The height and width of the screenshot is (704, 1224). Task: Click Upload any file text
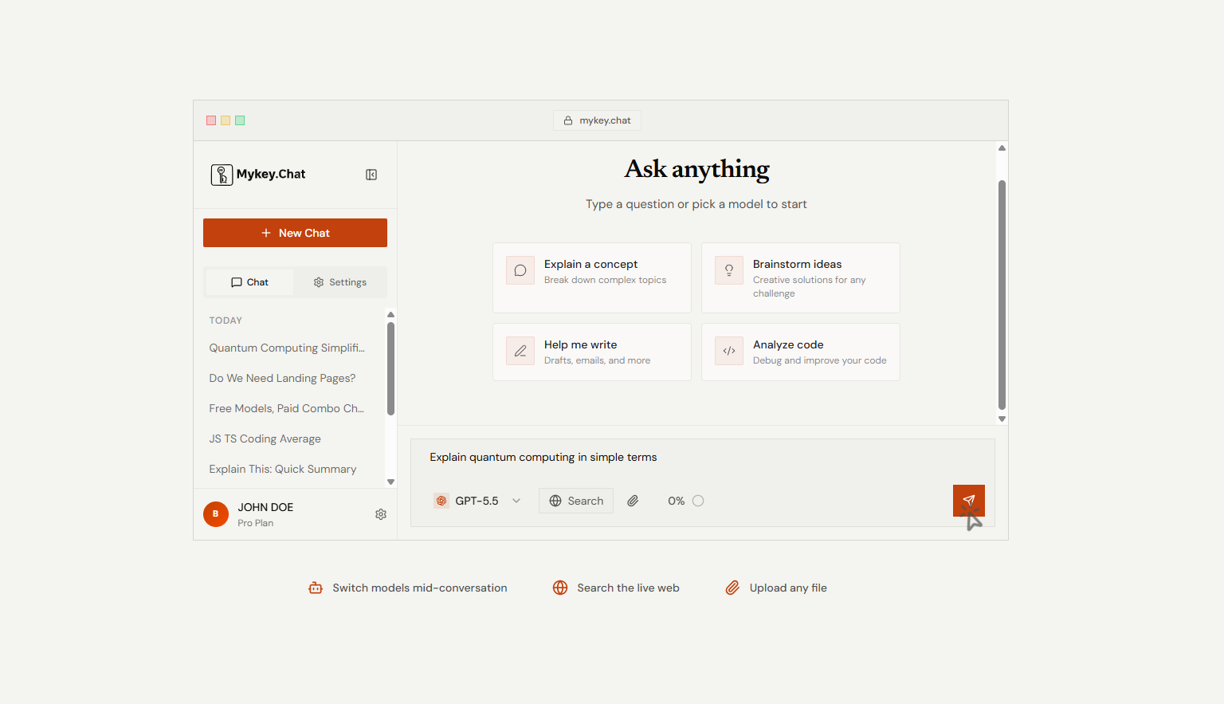click(788, 588)
